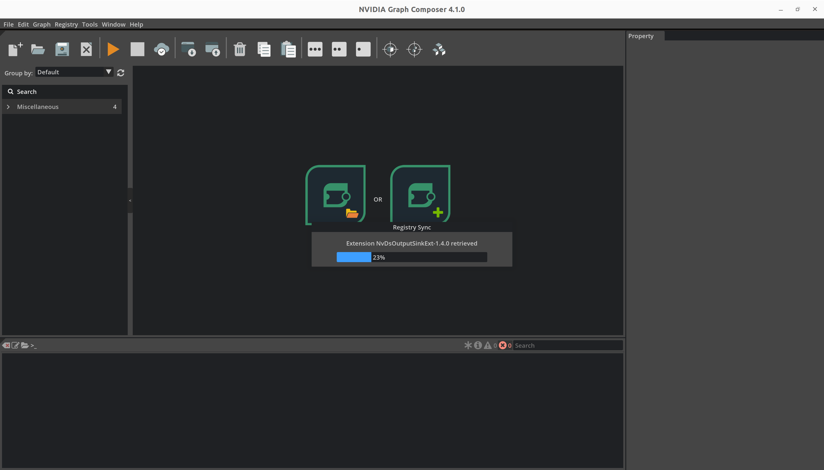Click the Tools menu item
Image resolution: width=824 pixels, height=470 pixels.
click(89, 24)
